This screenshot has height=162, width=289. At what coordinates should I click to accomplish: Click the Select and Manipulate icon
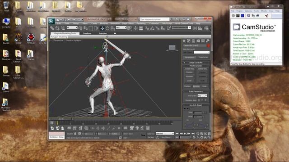pyautogui.click(x=135, y=28)
